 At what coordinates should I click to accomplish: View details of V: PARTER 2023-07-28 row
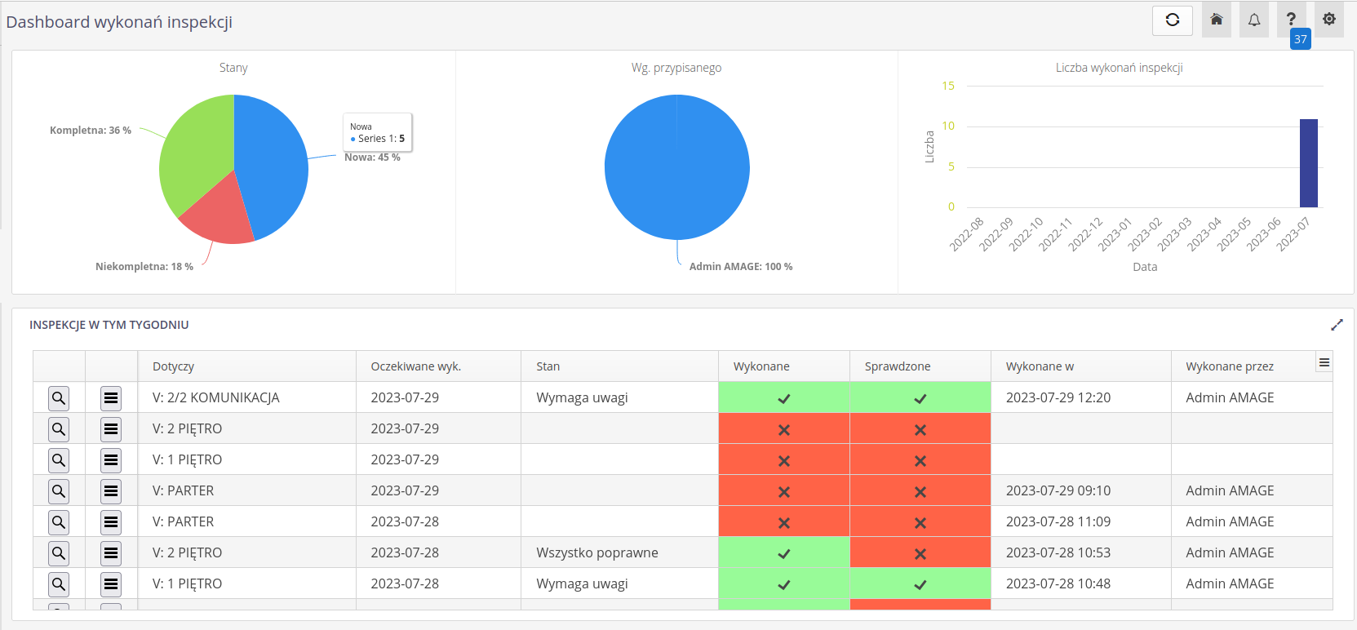tap(59, 522)
